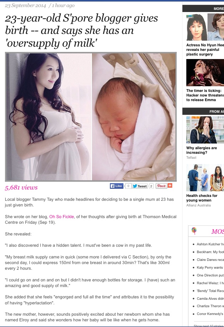
Task: Click the tweet count bubble
Action: pos(151,186)
